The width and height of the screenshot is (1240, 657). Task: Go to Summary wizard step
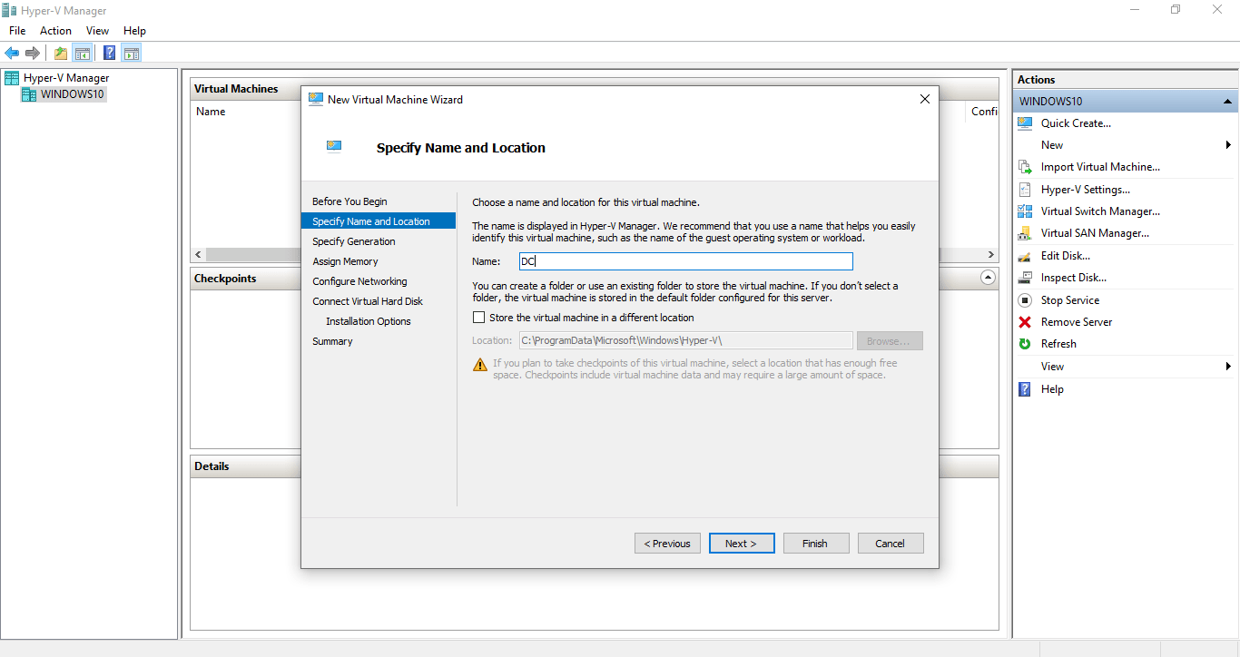[x=332, y=341]
